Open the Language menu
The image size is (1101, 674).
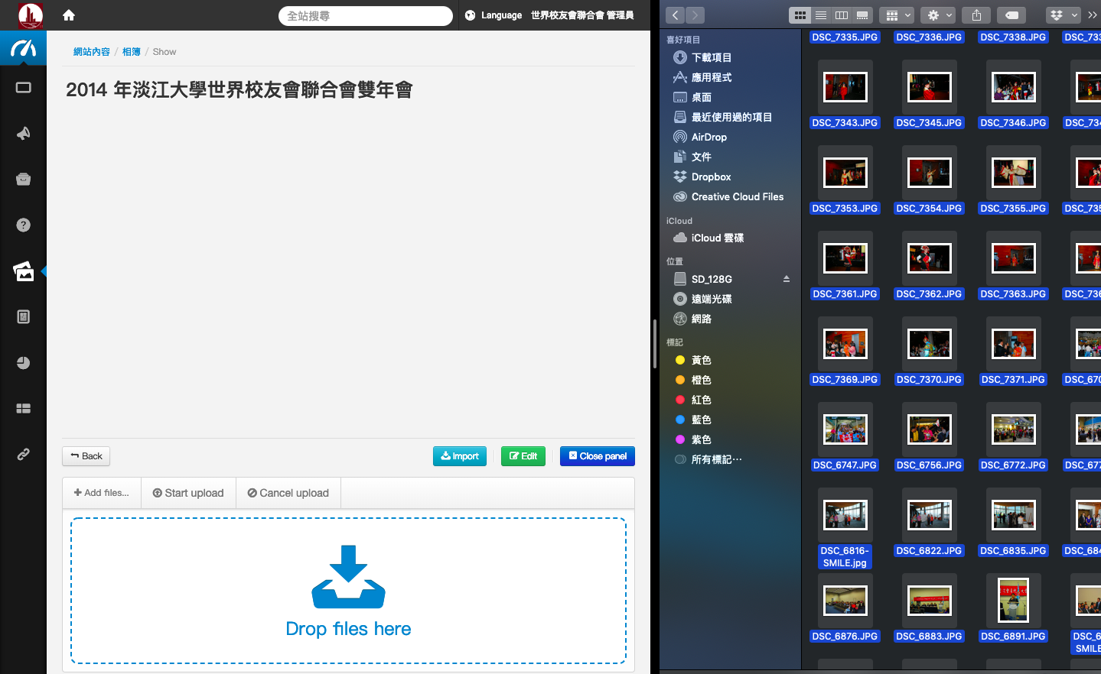[501, 15]
